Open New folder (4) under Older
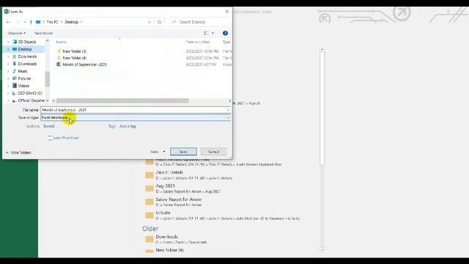The image size is (469, 264). 164,250
